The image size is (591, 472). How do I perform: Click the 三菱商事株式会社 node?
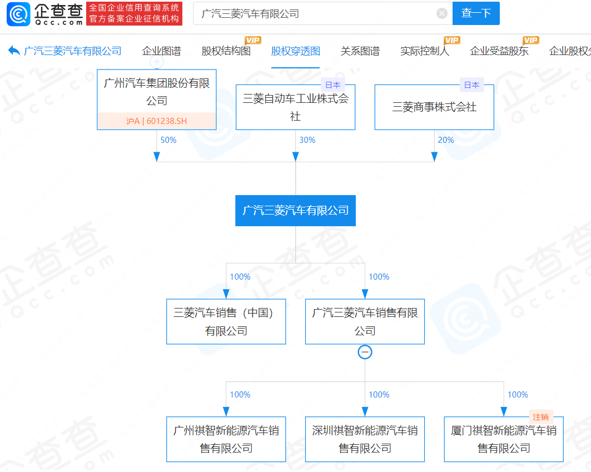coord(434,107)
